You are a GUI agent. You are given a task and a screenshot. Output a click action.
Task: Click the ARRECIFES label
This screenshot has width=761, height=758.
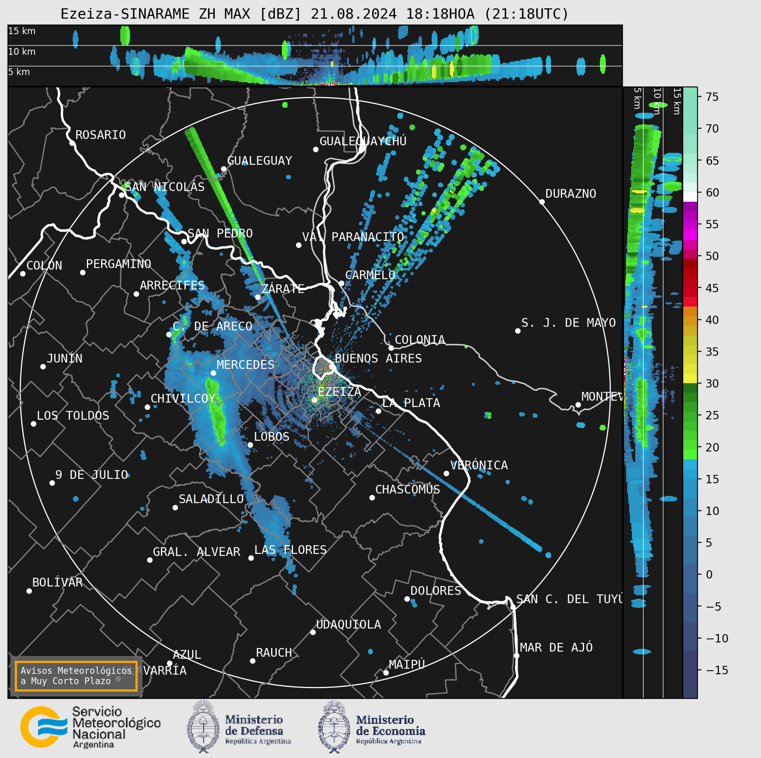[x=172, y=285]
